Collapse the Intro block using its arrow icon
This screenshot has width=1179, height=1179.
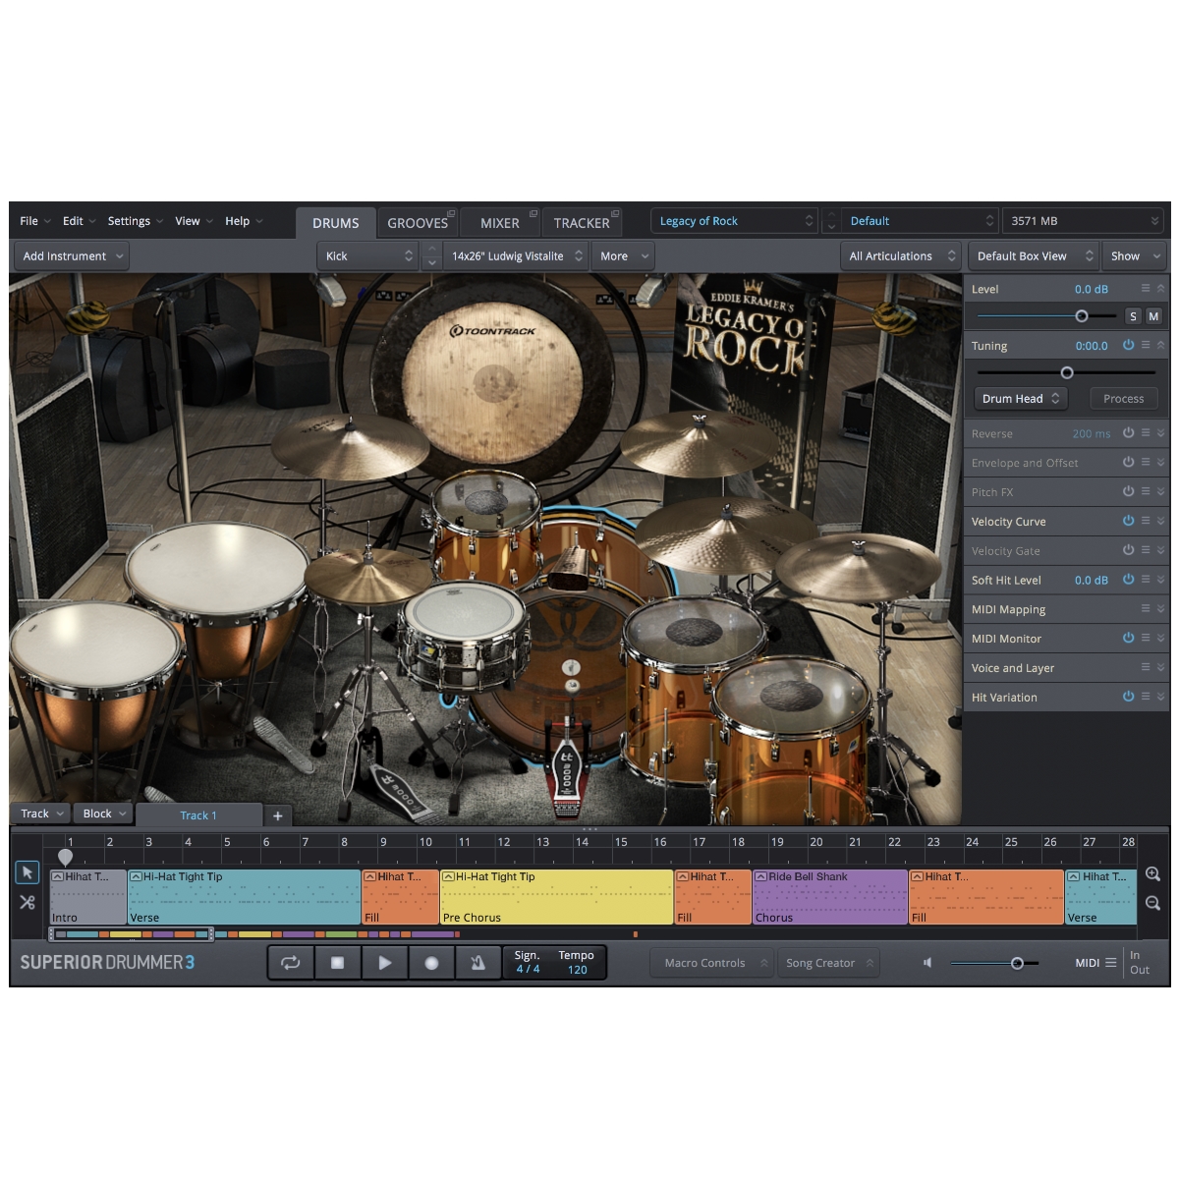(x=58, y=876)
